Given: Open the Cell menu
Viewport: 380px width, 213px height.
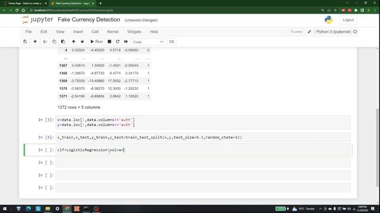Looking at the screenshot, I should 95,31.
